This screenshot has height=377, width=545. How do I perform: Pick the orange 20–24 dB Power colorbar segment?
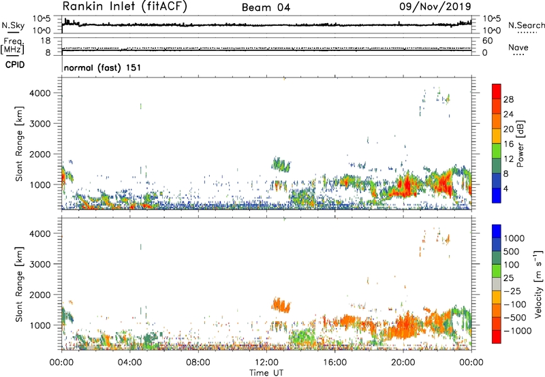click(497, 121)
